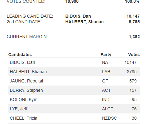The height and width of the screenshot is (124, 152).
Task: Click the LAB party label
Action: [x=106, y=72]
